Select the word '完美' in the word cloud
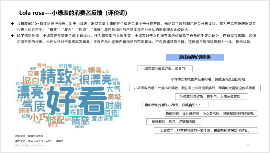 [34, 74]
